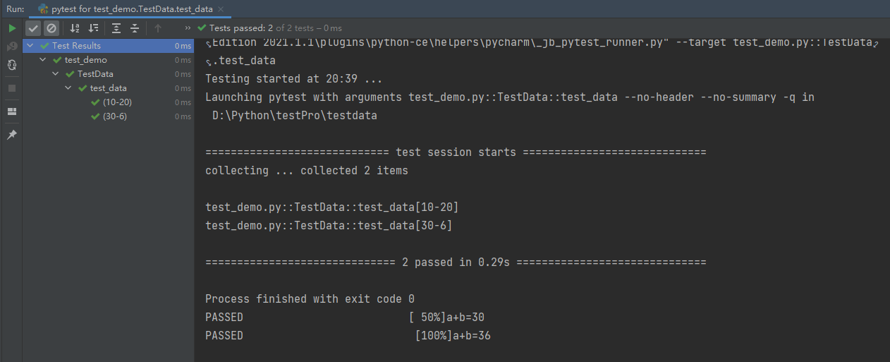This screenshot has width=890, height=362.
Task: Toggle auto-test rerun icon
Action: coord(12,65)
